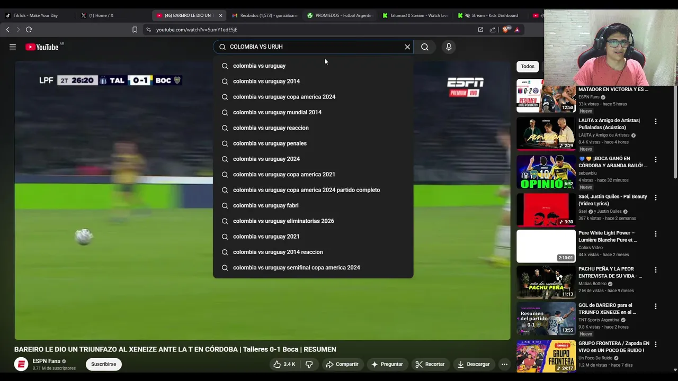
Task: Open GRUPO FRONTERA video thumbnail
Action: [546, 356]
